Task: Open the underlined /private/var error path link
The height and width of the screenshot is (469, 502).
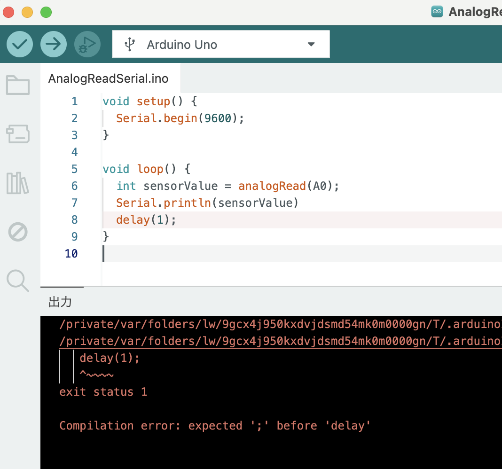Action: (x=281, y=341)
